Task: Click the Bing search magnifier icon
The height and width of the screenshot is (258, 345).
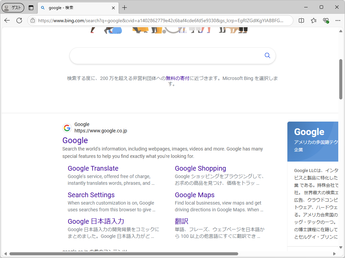Action: coord(267,55)
